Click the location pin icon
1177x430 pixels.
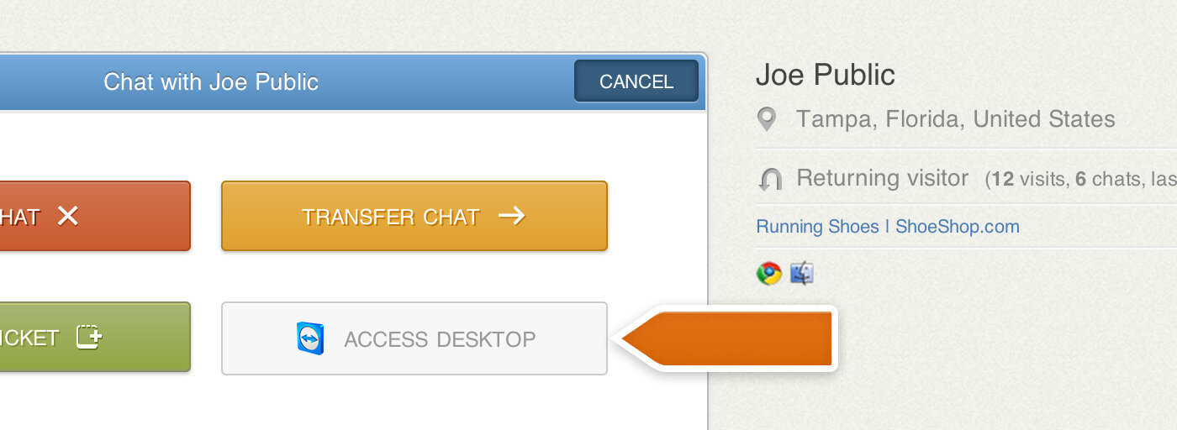(766, 119)
